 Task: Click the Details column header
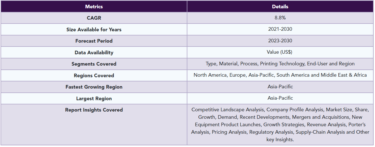(280, 7)
